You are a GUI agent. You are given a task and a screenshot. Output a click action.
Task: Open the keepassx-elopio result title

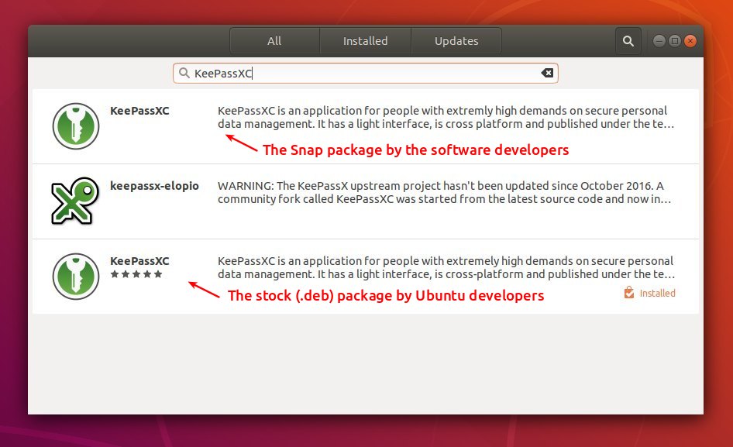pyautogui.click(x=154, y=186)
